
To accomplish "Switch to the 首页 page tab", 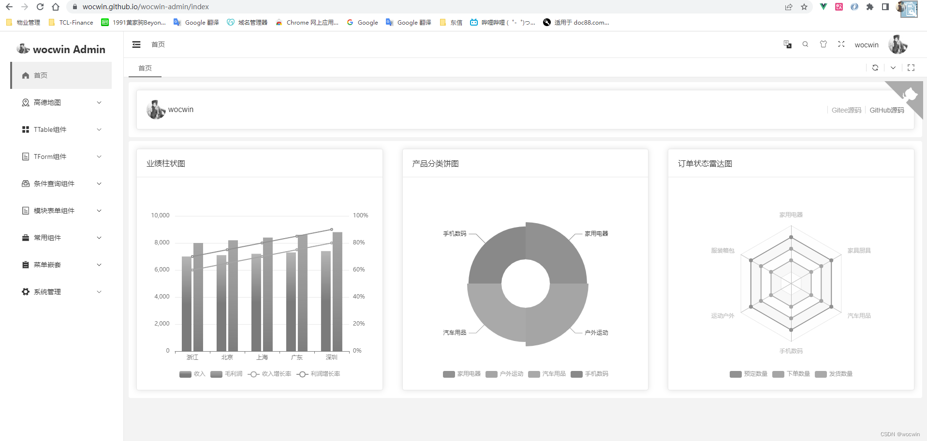I will (x=145, y=68).
